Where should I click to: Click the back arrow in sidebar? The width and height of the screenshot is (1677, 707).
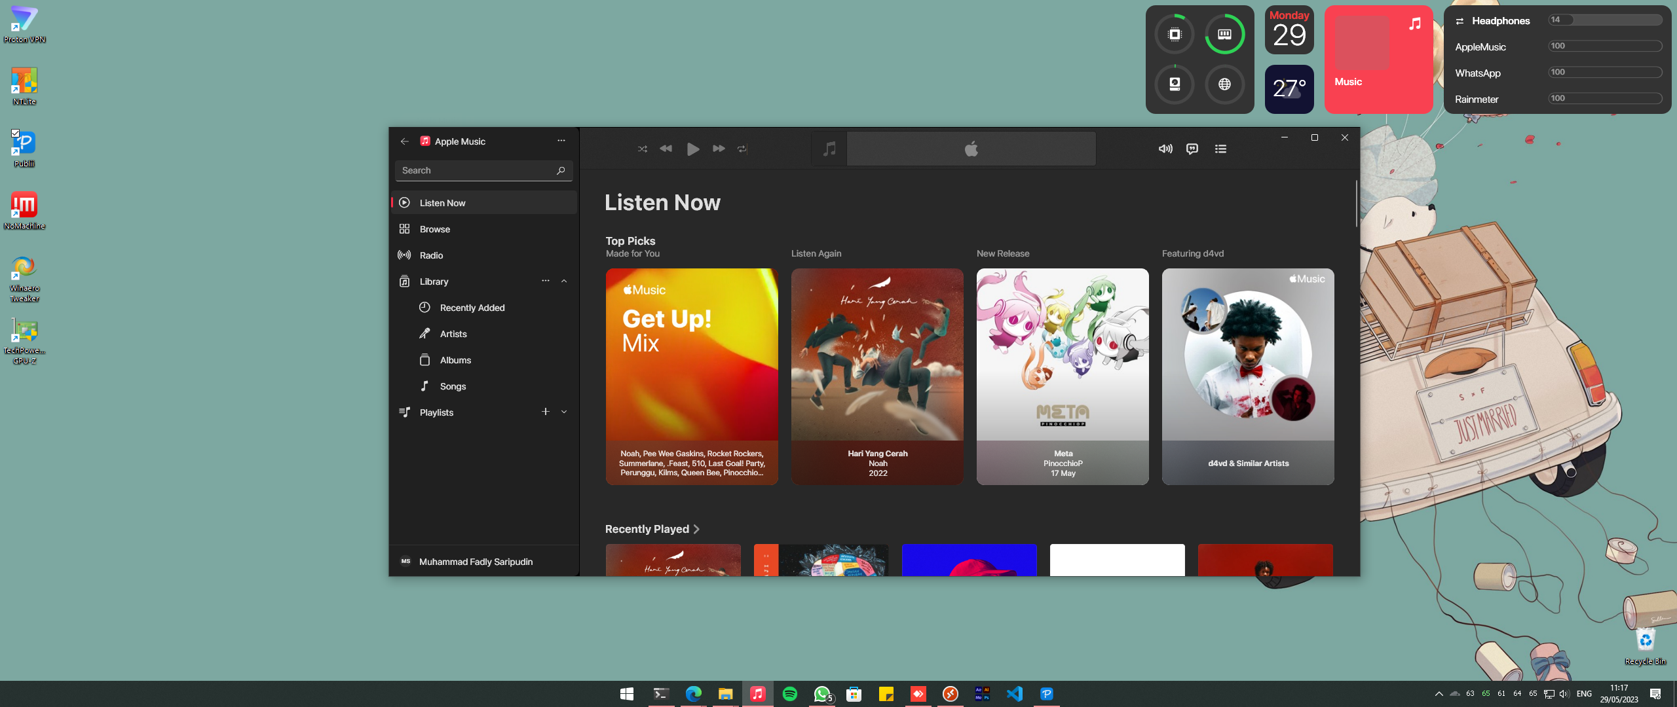(x=404, y=141)
